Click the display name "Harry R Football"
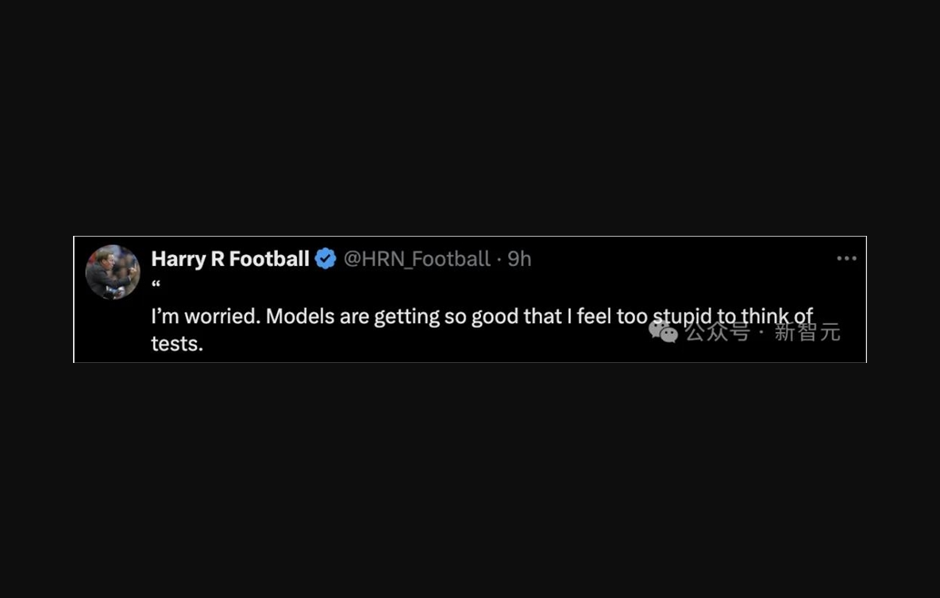This screenshot has height=598, width=940. coord(230,259)
